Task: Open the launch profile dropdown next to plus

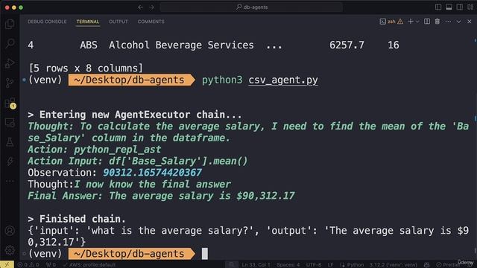Action: pos(417,22)
